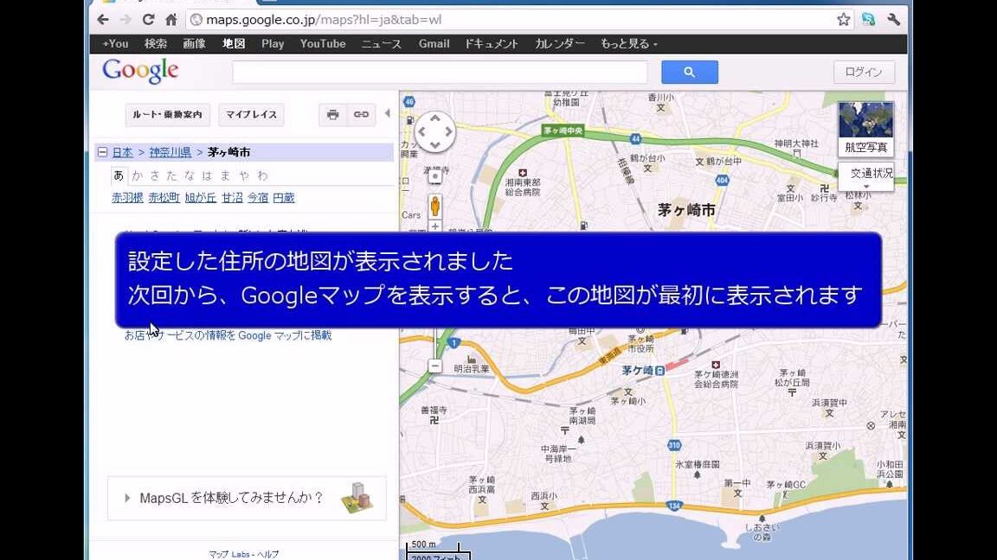
Task: Collapse the 日本 breadcrumb tree box
Action: tap(102, 152)
